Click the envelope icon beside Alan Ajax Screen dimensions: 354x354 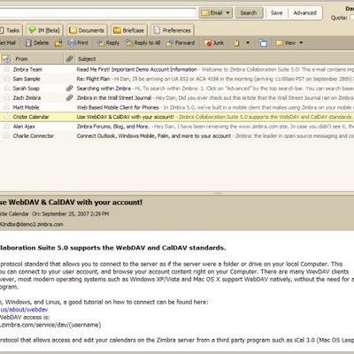pos(6,127)
